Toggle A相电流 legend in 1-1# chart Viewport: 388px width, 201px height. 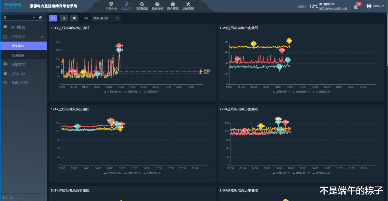coord(113,92)
